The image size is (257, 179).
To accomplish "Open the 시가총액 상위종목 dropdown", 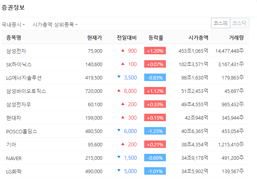I will pos(55,25).
